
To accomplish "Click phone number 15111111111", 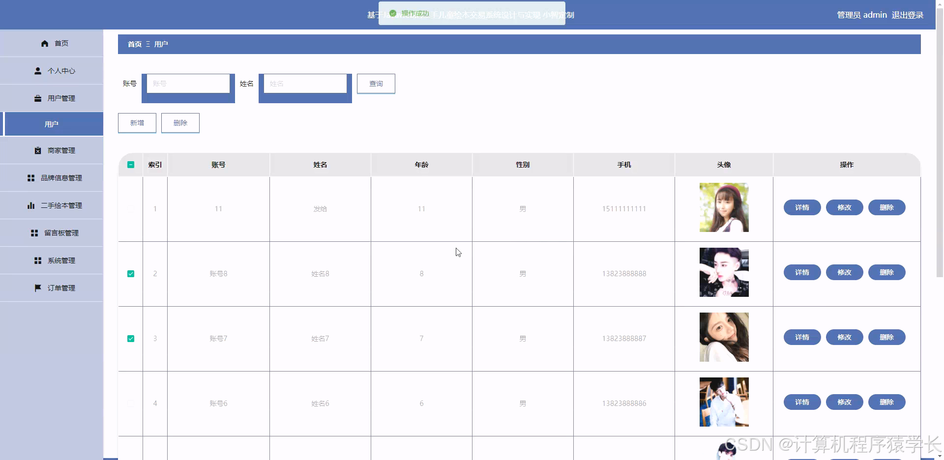I will (624, 209).
